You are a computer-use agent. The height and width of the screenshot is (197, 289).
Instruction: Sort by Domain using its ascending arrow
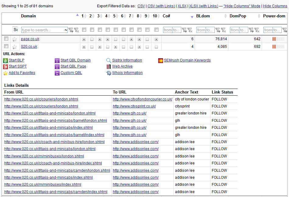[77, 15]
